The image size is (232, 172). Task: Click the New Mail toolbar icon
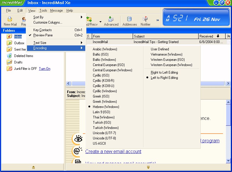[x=10, y=19]
